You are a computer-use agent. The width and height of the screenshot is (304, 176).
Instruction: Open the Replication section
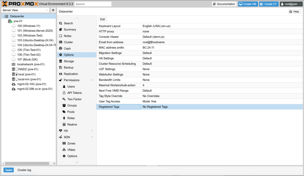[x=71, y=74]
